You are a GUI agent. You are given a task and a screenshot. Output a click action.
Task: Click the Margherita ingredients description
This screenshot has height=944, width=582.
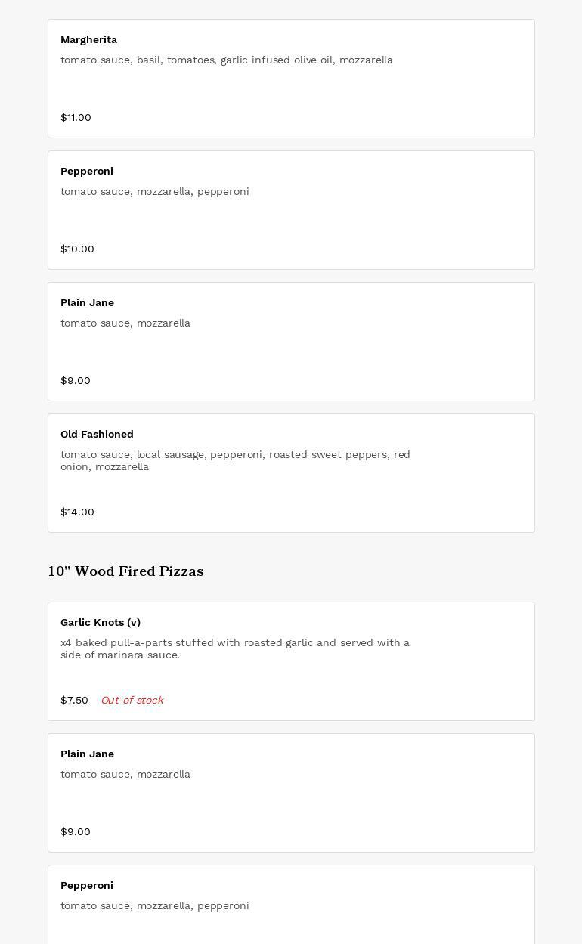(x=227, y=60)
